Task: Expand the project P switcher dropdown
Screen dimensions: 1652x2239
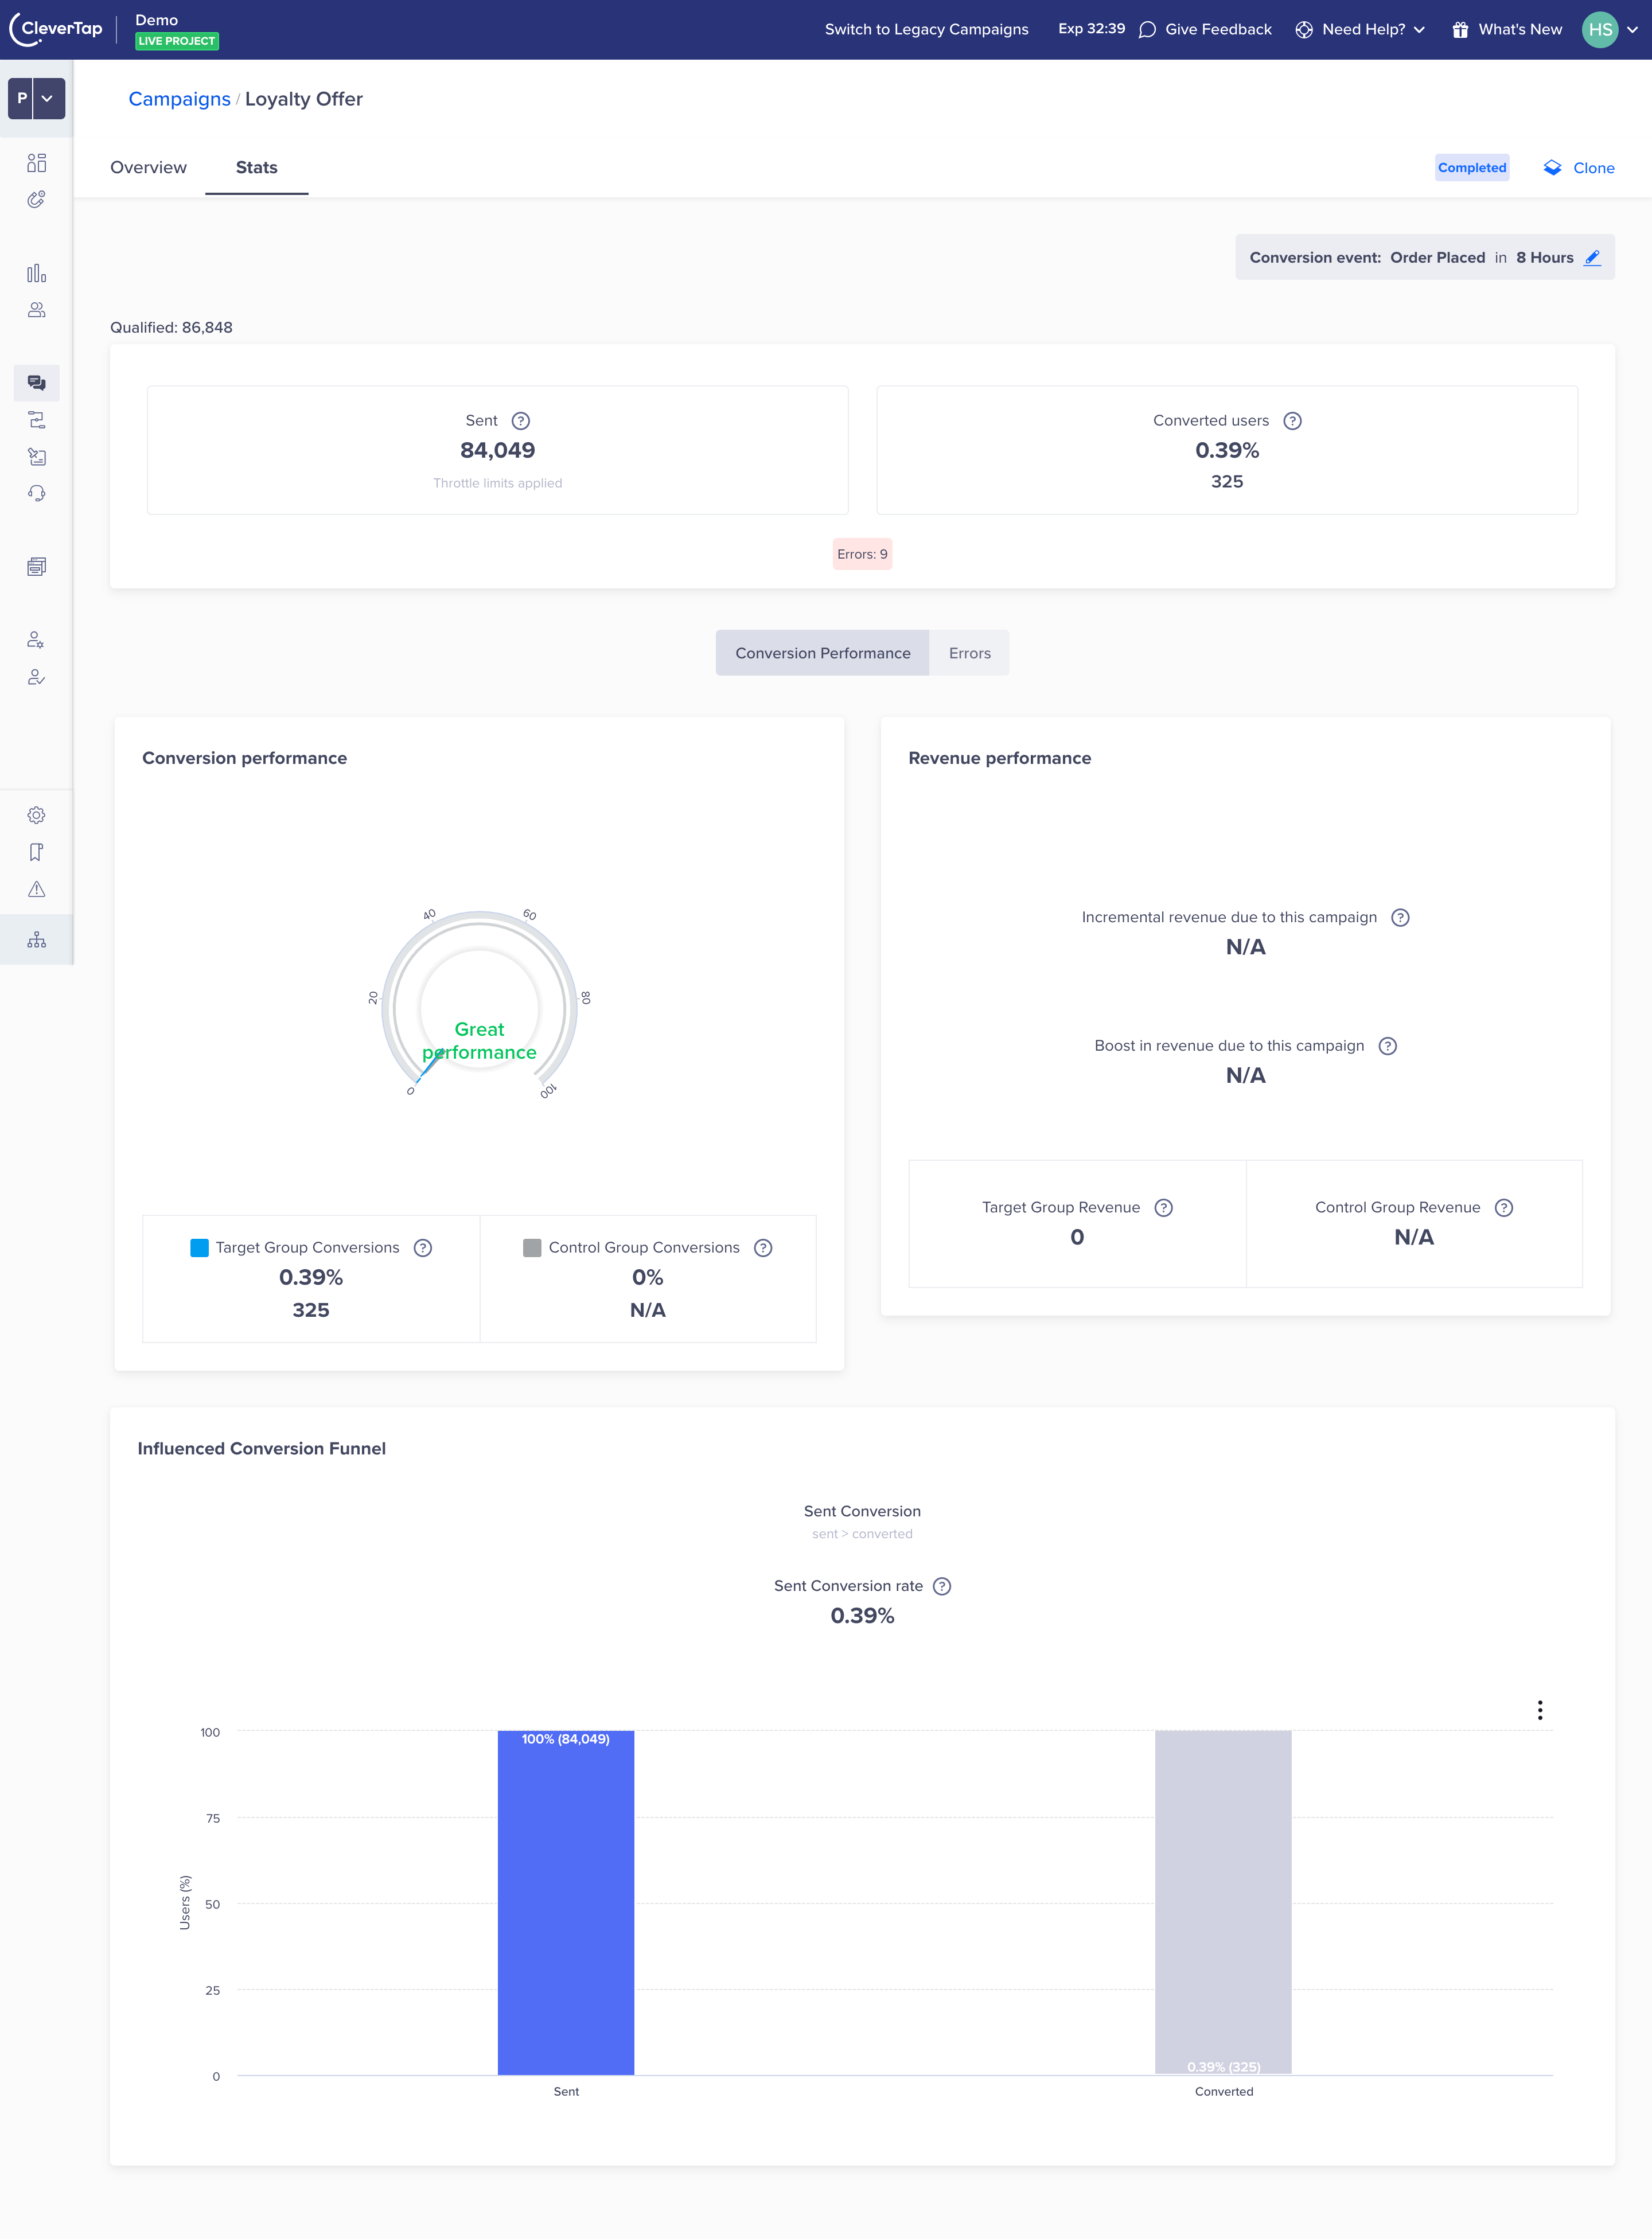Action: [x=47, y=99]
